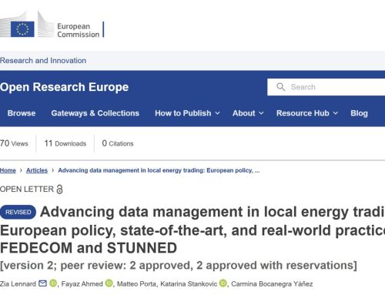Click the REVISED badge
This screenshot has height=295, width=385.
[x=18, y=212]
